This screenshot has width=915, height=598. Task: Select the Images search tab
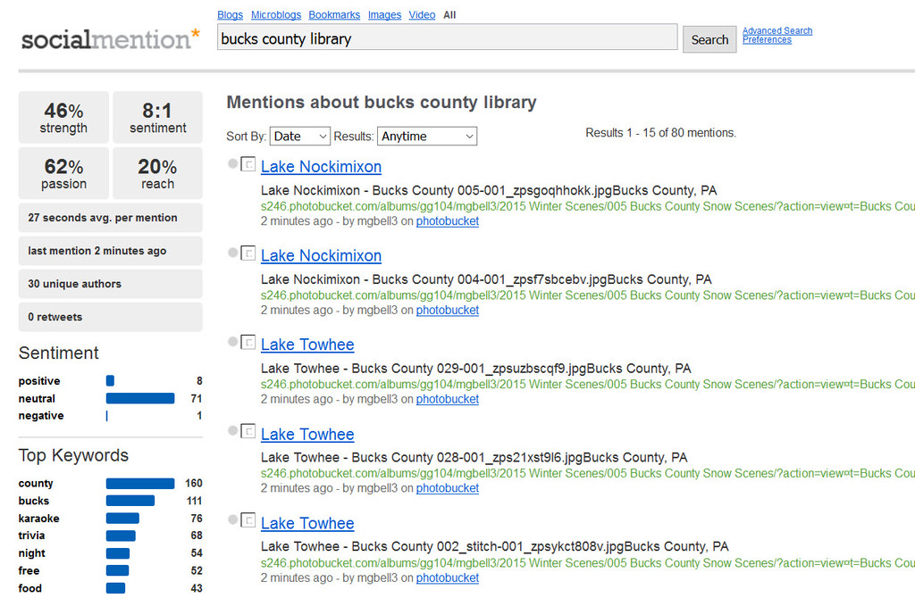pos(384,15)
